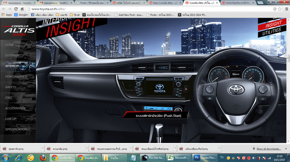This screenshot has height=162, width=290.
Task: Click the browser Back arrow
Action: [x=4, y=9]
